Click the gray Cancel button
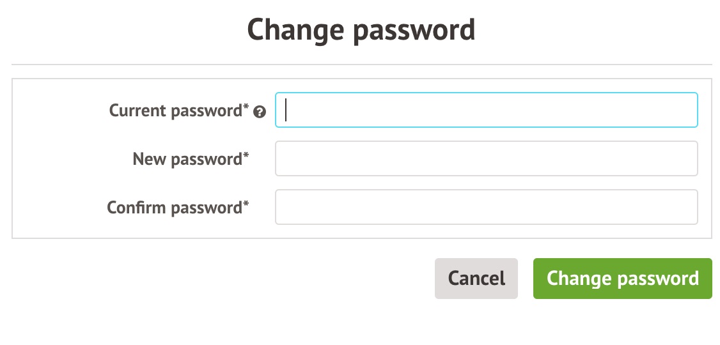Screen dimensions: 720x345 click(476, 279)
